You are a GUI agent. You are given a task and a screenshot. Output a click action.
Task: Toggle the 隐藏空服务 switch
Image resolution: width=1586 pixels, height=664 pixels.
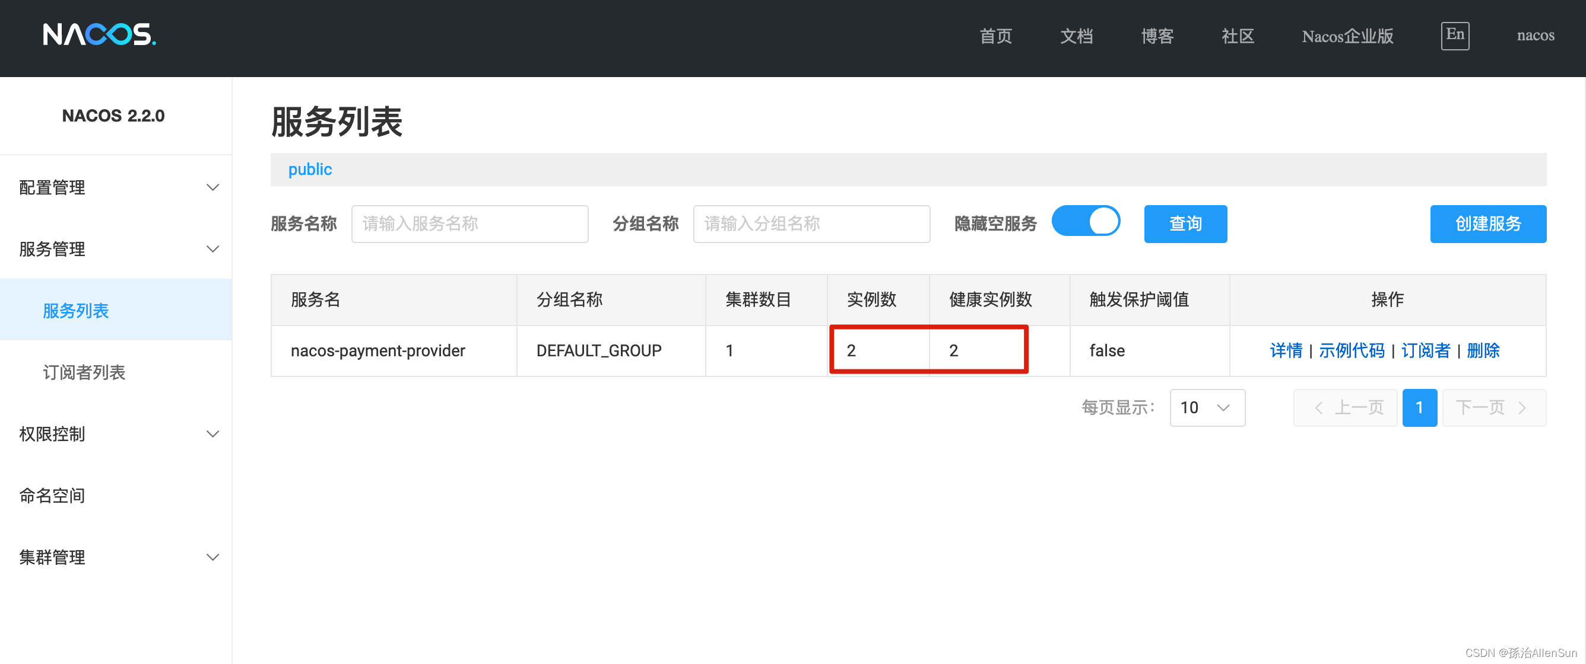tap(1086, 221)
